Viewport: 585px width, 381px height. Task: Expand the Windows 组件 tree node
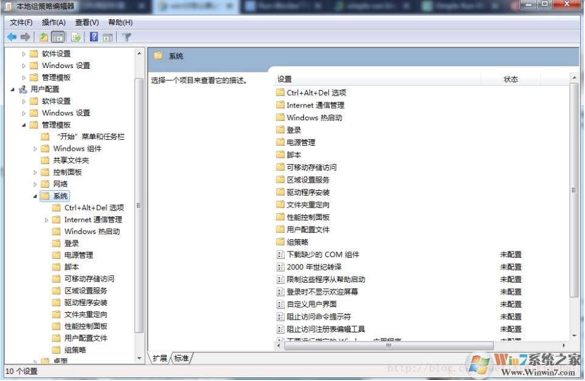coord(35,149)
